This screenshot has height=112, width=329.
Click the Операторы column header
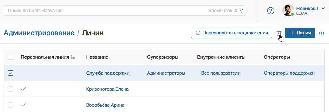coord(277,57)
